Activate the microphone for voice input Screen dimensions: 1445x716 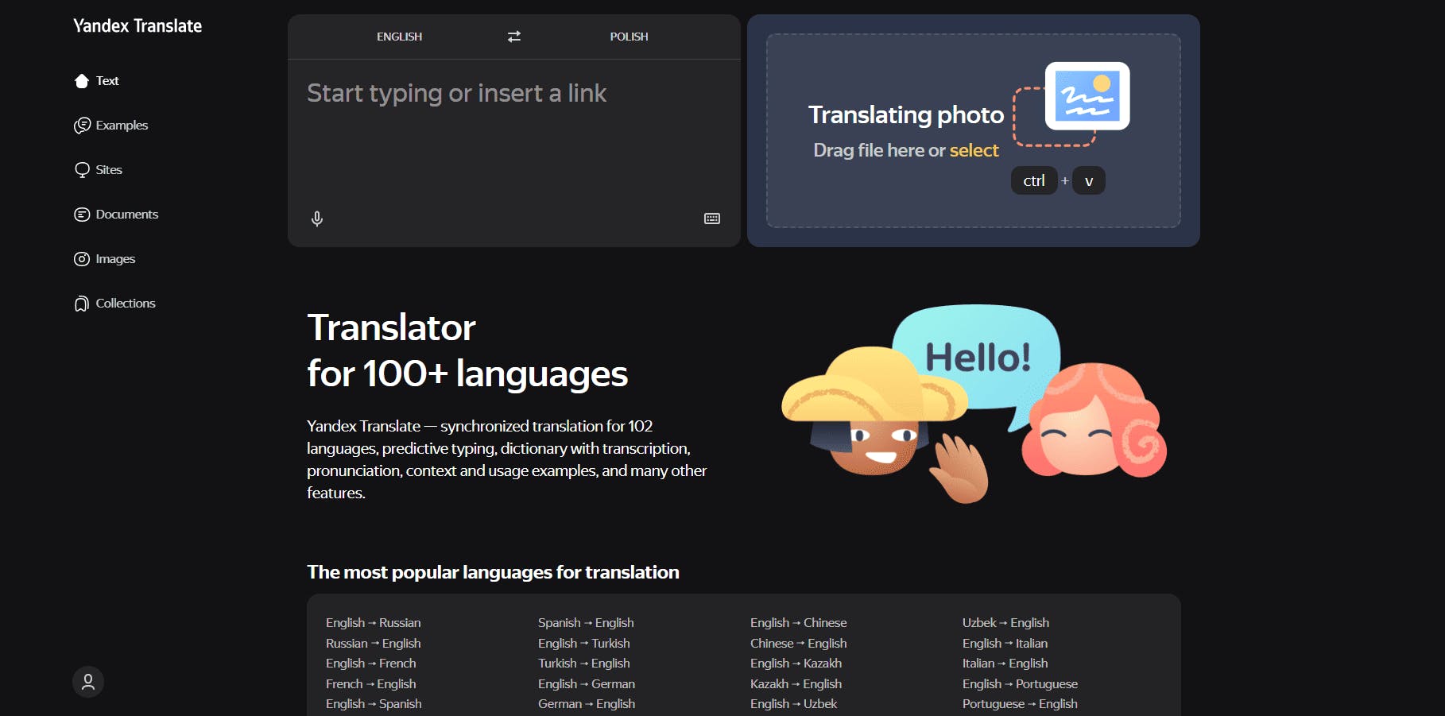pos(317,219)
